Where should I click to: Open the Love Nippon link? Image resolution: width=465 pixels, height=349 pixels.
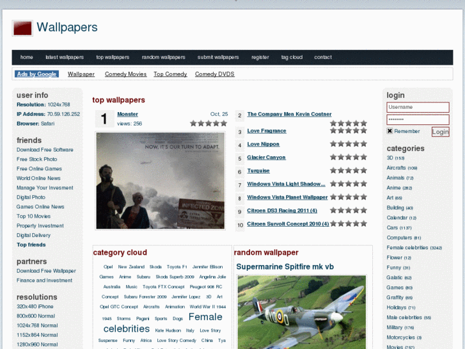(x=264, y=144)
